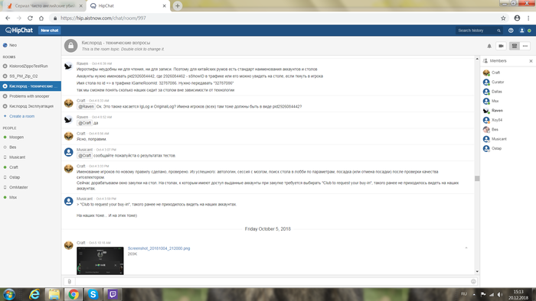Select the HipChat browser tab
This screenshot has height=301, width=536.
[128, 6]
